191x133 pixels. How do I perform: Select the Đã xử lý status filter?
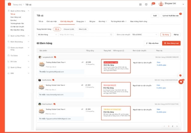click(x=82, y=29)
